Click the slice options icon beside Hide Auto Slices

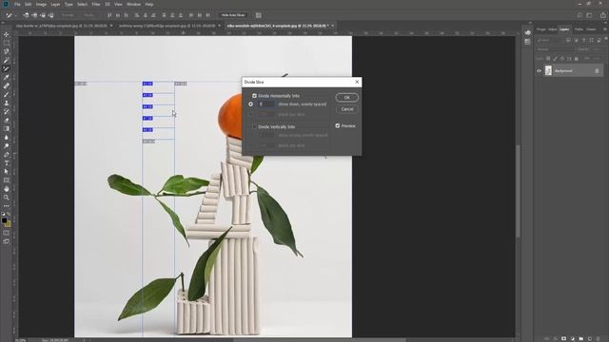click(258, 15)
